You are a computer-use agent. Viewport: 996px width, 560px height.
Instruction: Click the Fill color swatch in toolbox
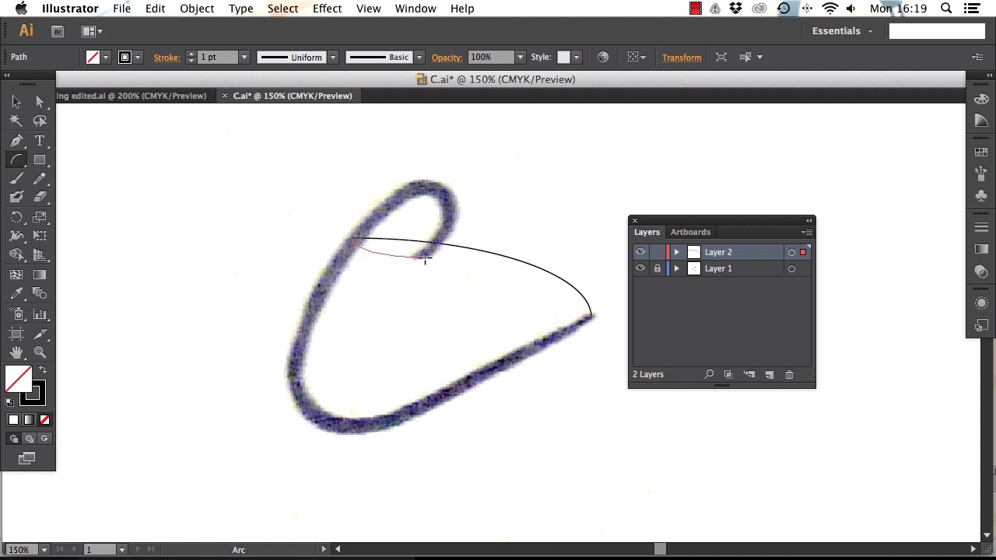(19, 380)
